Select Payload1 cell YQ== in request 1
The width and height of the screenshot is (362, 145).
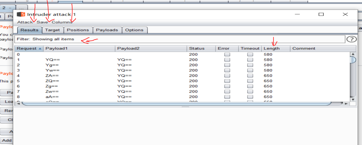click(52, 60)
